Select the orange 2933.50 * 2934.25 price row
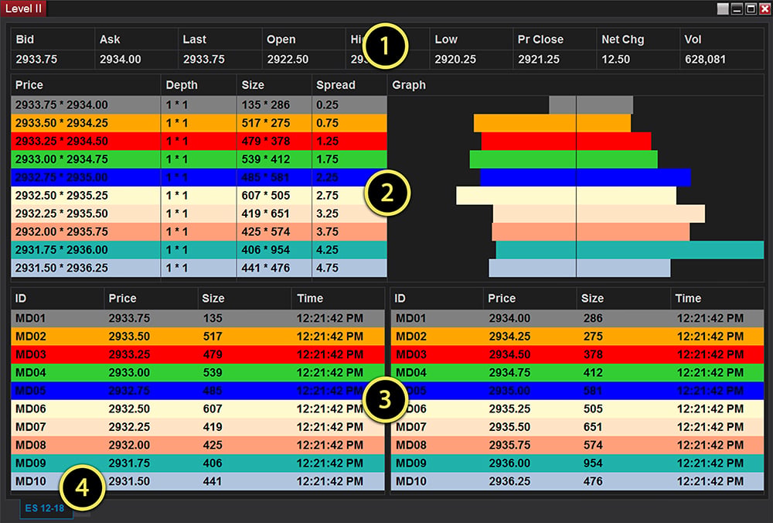The image size is (773, 523). tap(199, 123)
